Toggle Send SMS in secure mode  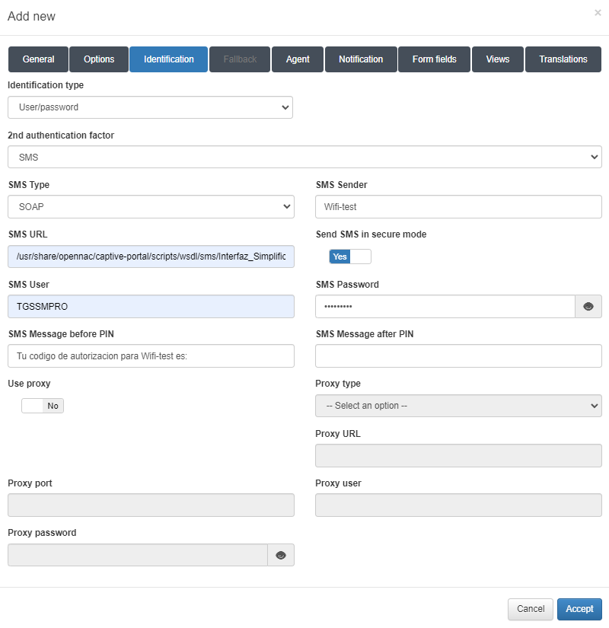tap(350, 257)
